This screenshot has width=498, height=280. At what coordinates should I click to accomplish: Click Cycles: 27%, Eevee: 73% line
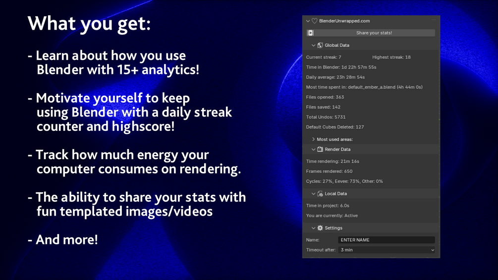[x=344, y=181]
